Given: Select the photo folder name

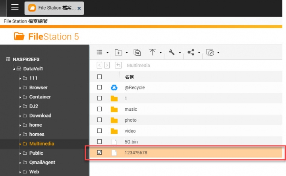Looking at the screenshot, I should click(131, 120).
